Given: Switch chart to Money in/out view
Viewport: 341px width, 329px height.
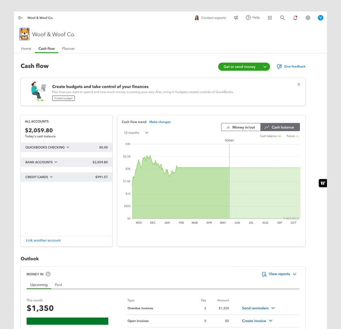Looking at the screenshot, I should click(x=241, y=127).
